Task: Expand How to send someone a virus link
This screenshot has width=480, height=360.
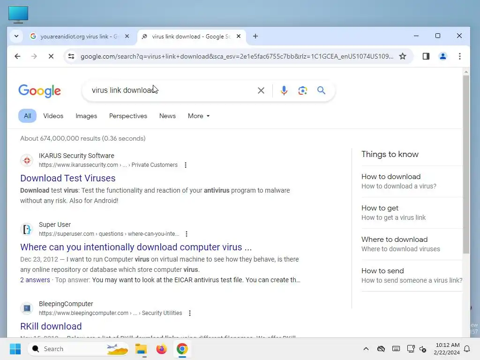Action: pos(412,276)
